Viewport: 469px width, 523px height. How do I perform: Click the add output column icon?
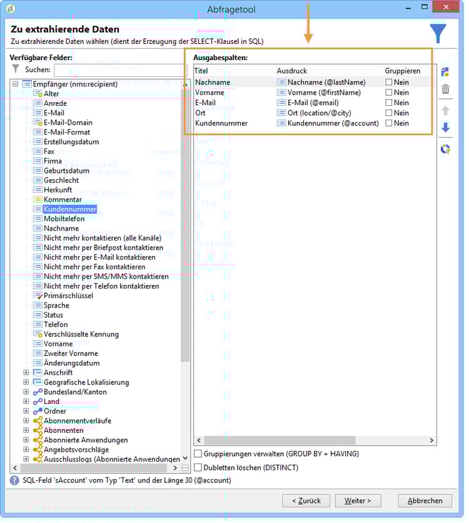point(445,72)
